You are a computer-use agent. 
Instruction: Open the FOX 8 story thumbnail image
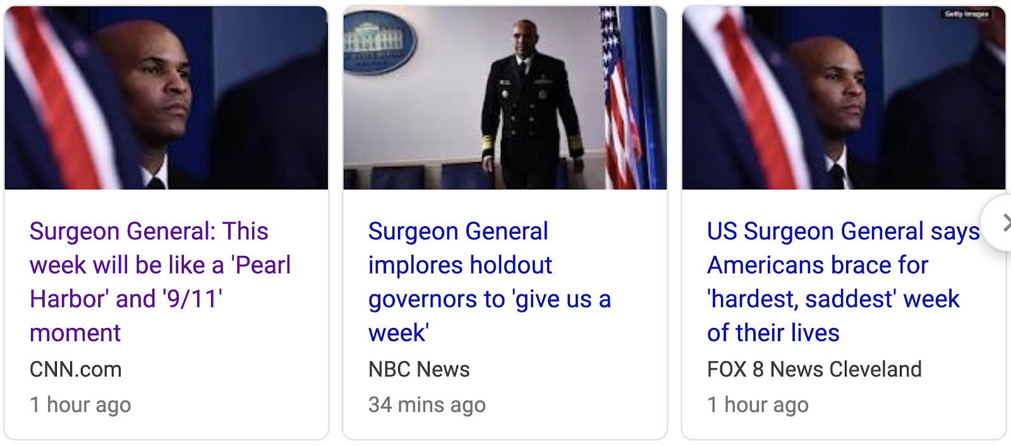[x=844, y=98]
